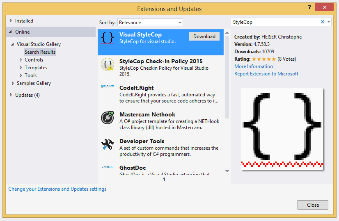Image resolution: width=339 pixels, height=221 pixels.
Task: Clear the StyleCop search with the X icon
Action: click(x=322, y=22)
